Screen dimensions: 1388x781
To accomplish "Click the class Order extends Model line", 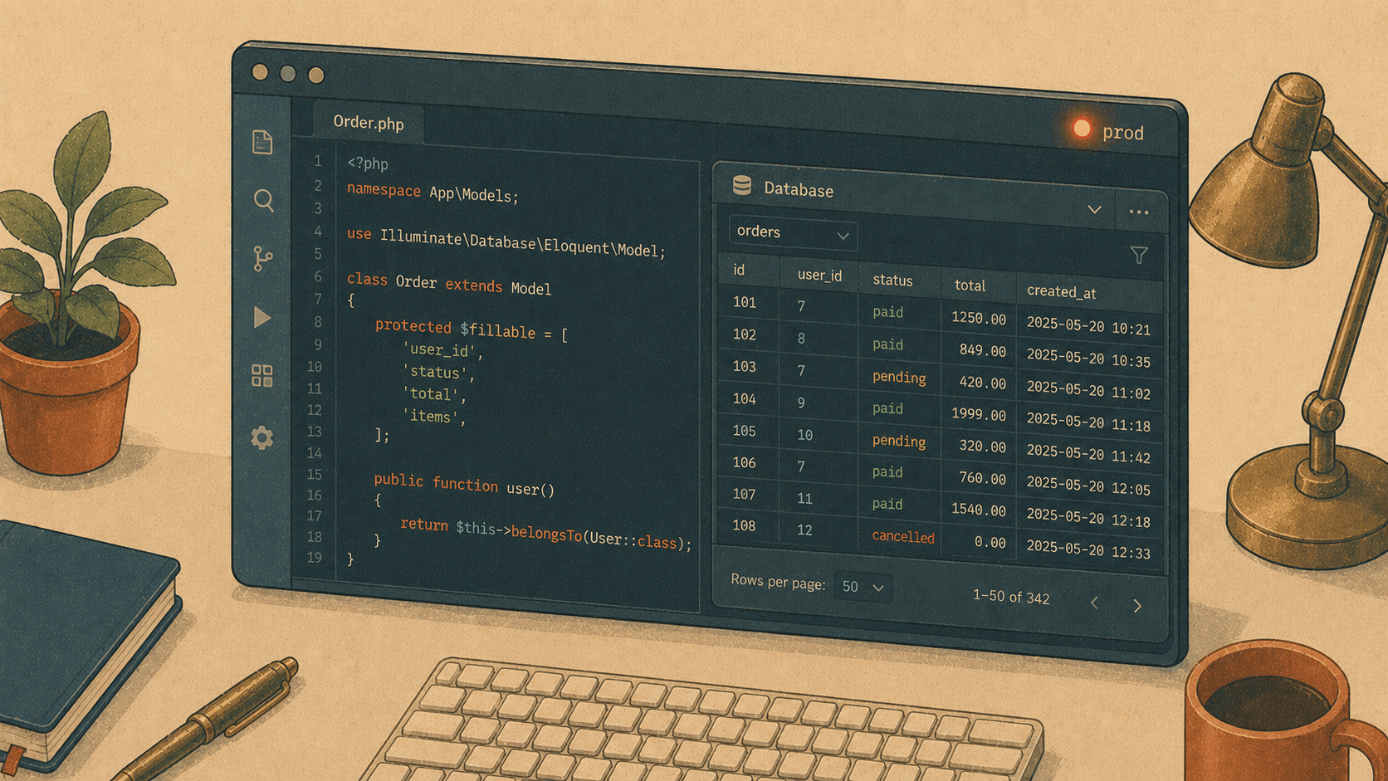I will pyautogui.click(x=449, y=284).
